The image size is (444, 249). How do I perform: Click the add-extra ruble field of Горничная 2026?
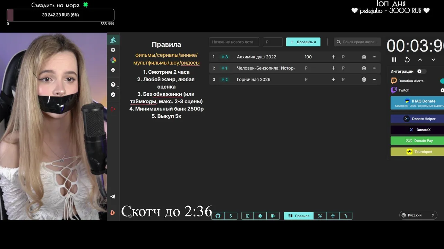point(349,80)
